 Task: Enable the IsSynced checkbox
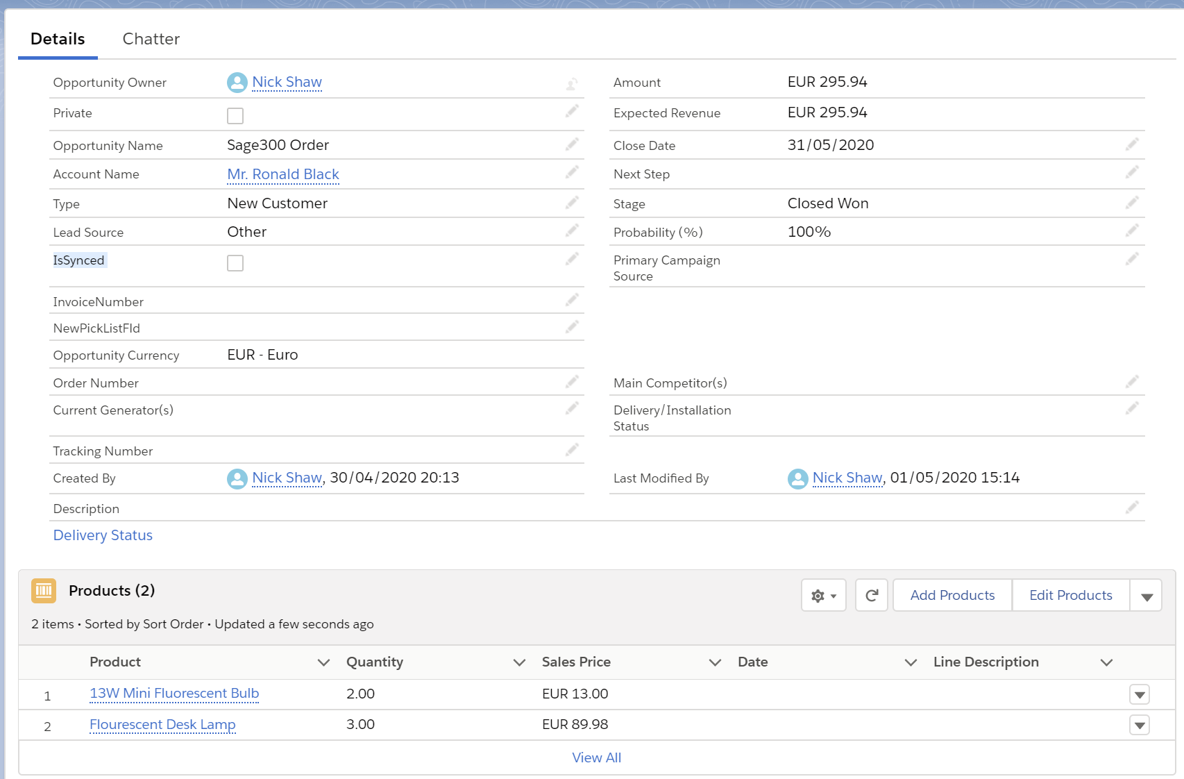(x=235, y=263)
